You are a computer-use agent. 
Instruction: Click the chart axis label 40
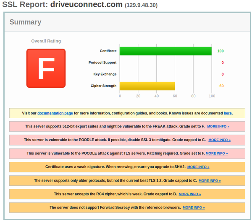(157, 96)
